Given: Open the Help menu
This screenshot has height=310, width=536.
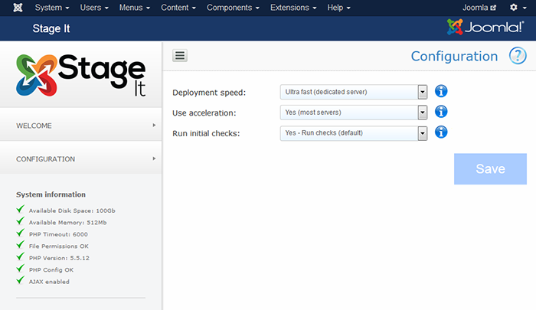Looking at the screenshot, I should (x=338, y=8).
